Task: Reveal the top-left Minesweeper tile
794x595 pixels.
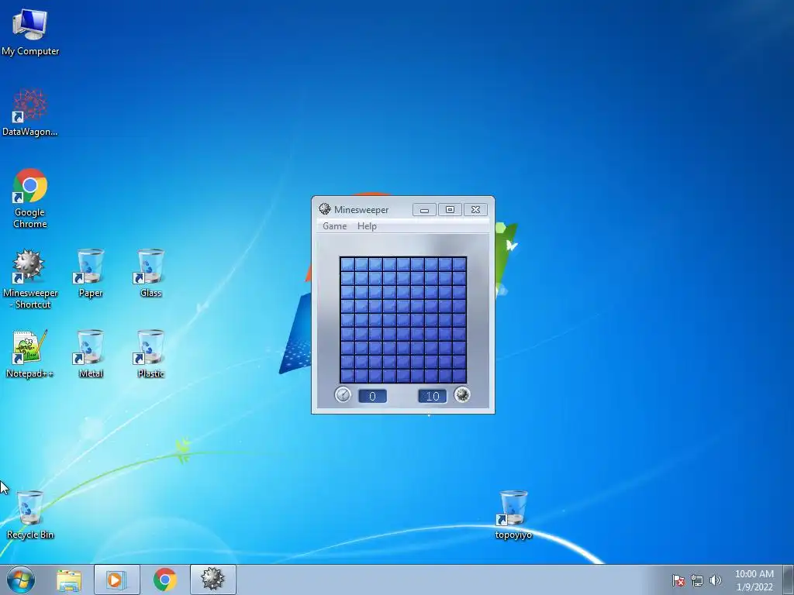Action: 347,264
